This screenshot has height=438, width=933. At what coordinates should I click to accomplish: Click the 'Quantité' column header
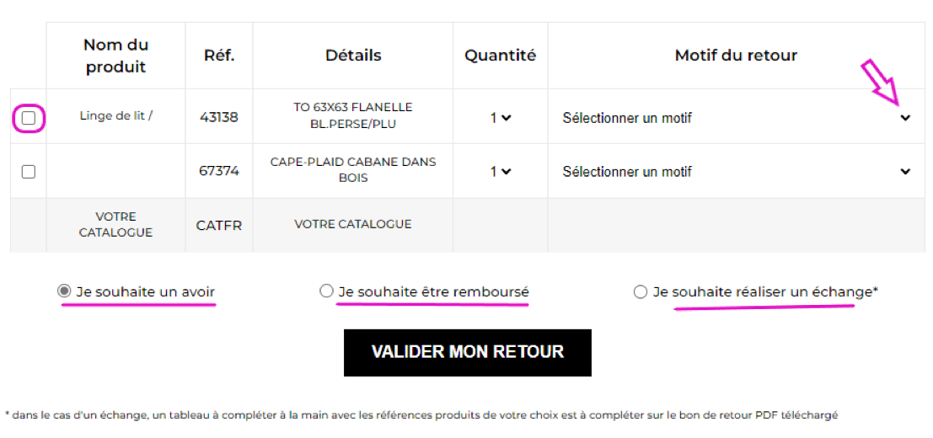click(x=500, y=56)
